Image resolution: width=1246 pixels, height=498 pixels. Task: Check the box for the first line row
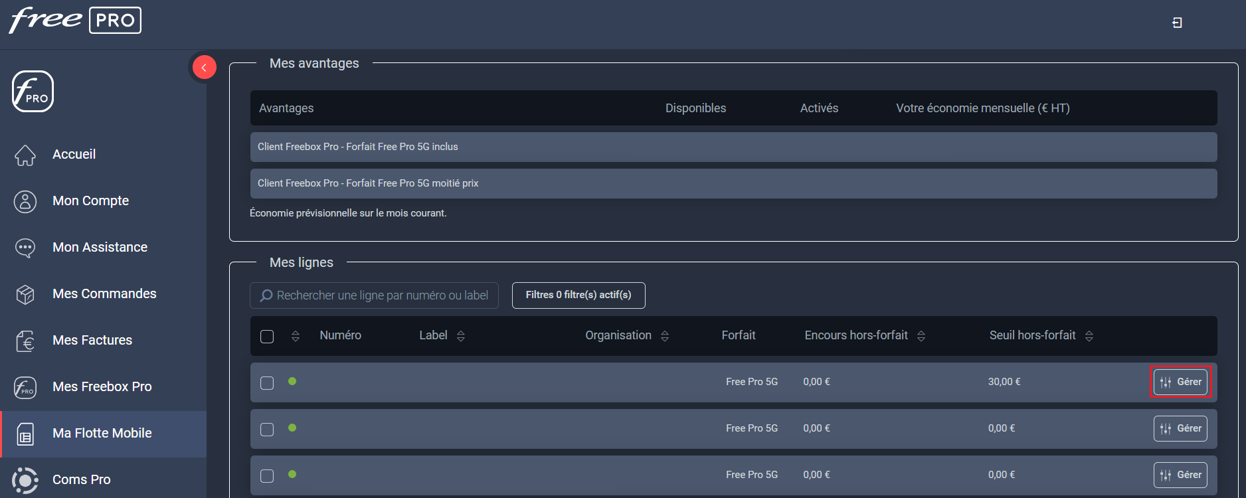pyautogui.click(x=267, y=383)
